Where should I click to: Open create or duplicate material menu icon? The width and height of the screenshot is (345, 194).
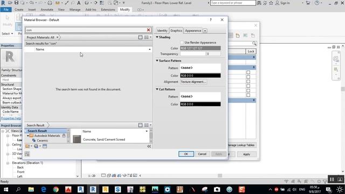(37, 146)
